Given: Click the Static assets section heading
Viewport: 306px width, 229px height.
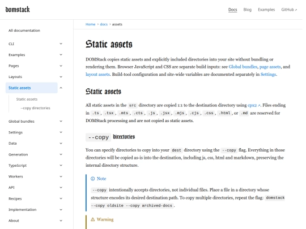Looking at the screenshot, I should [103, 92].
